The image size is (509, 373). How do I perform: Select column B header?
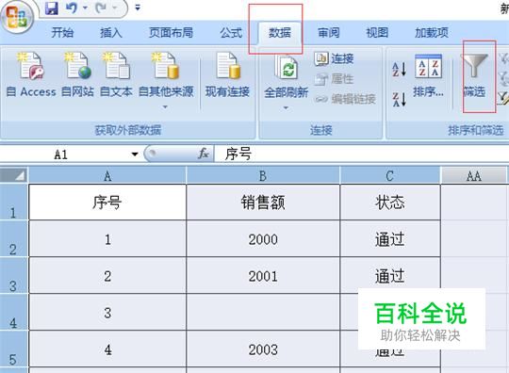(x=263, y=176)
